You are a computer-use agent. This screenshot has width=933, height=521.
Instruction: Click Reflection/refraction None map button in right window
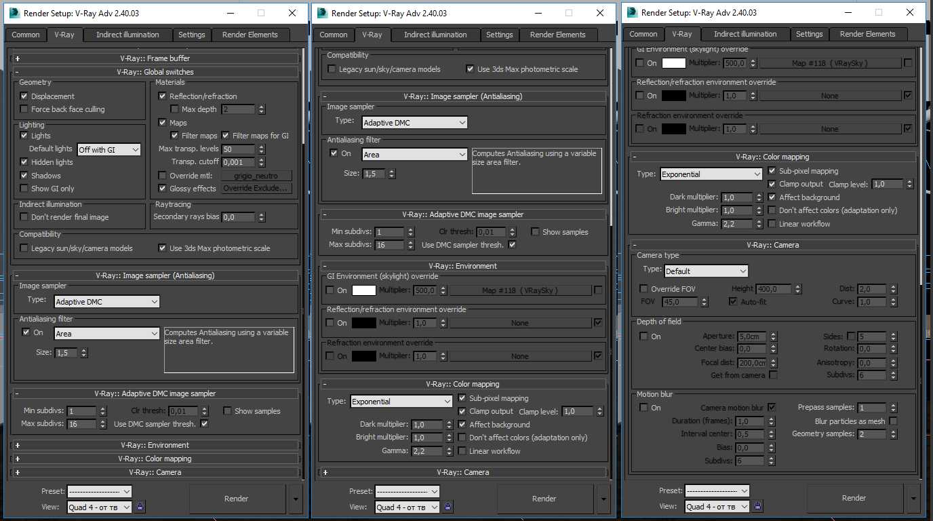point(830,96)
